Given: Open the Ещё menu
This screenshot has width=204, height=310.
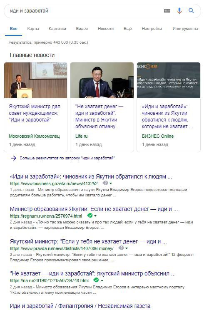Looking at the screenshot, I should click(128, 29).
